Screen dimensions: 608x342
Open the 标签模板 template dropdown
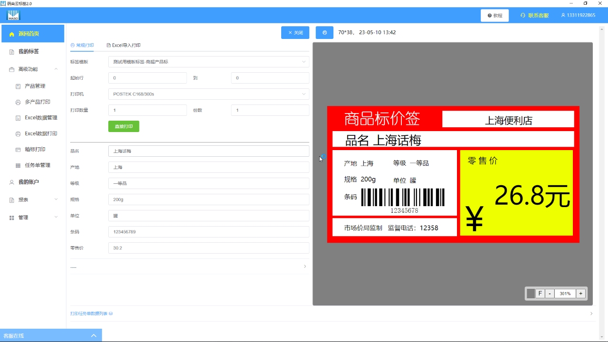pos(209,62)
